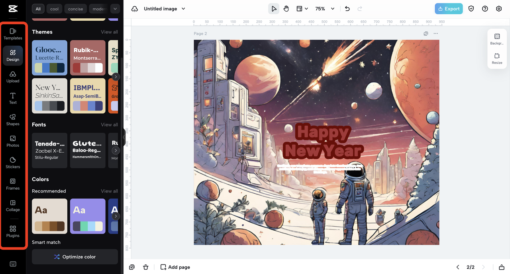Viewport: 510px width, 274px height.
Task: Go to next page arrow
Action: (483, 267)
